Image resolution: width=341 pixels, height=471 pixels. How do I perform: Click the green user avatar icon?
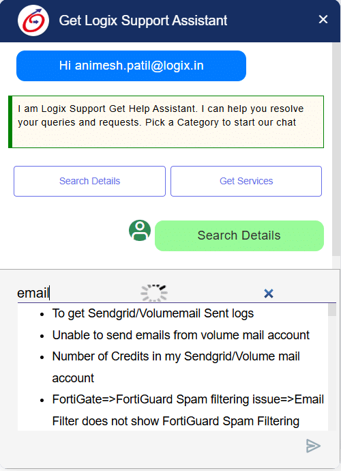click(140, 231)
